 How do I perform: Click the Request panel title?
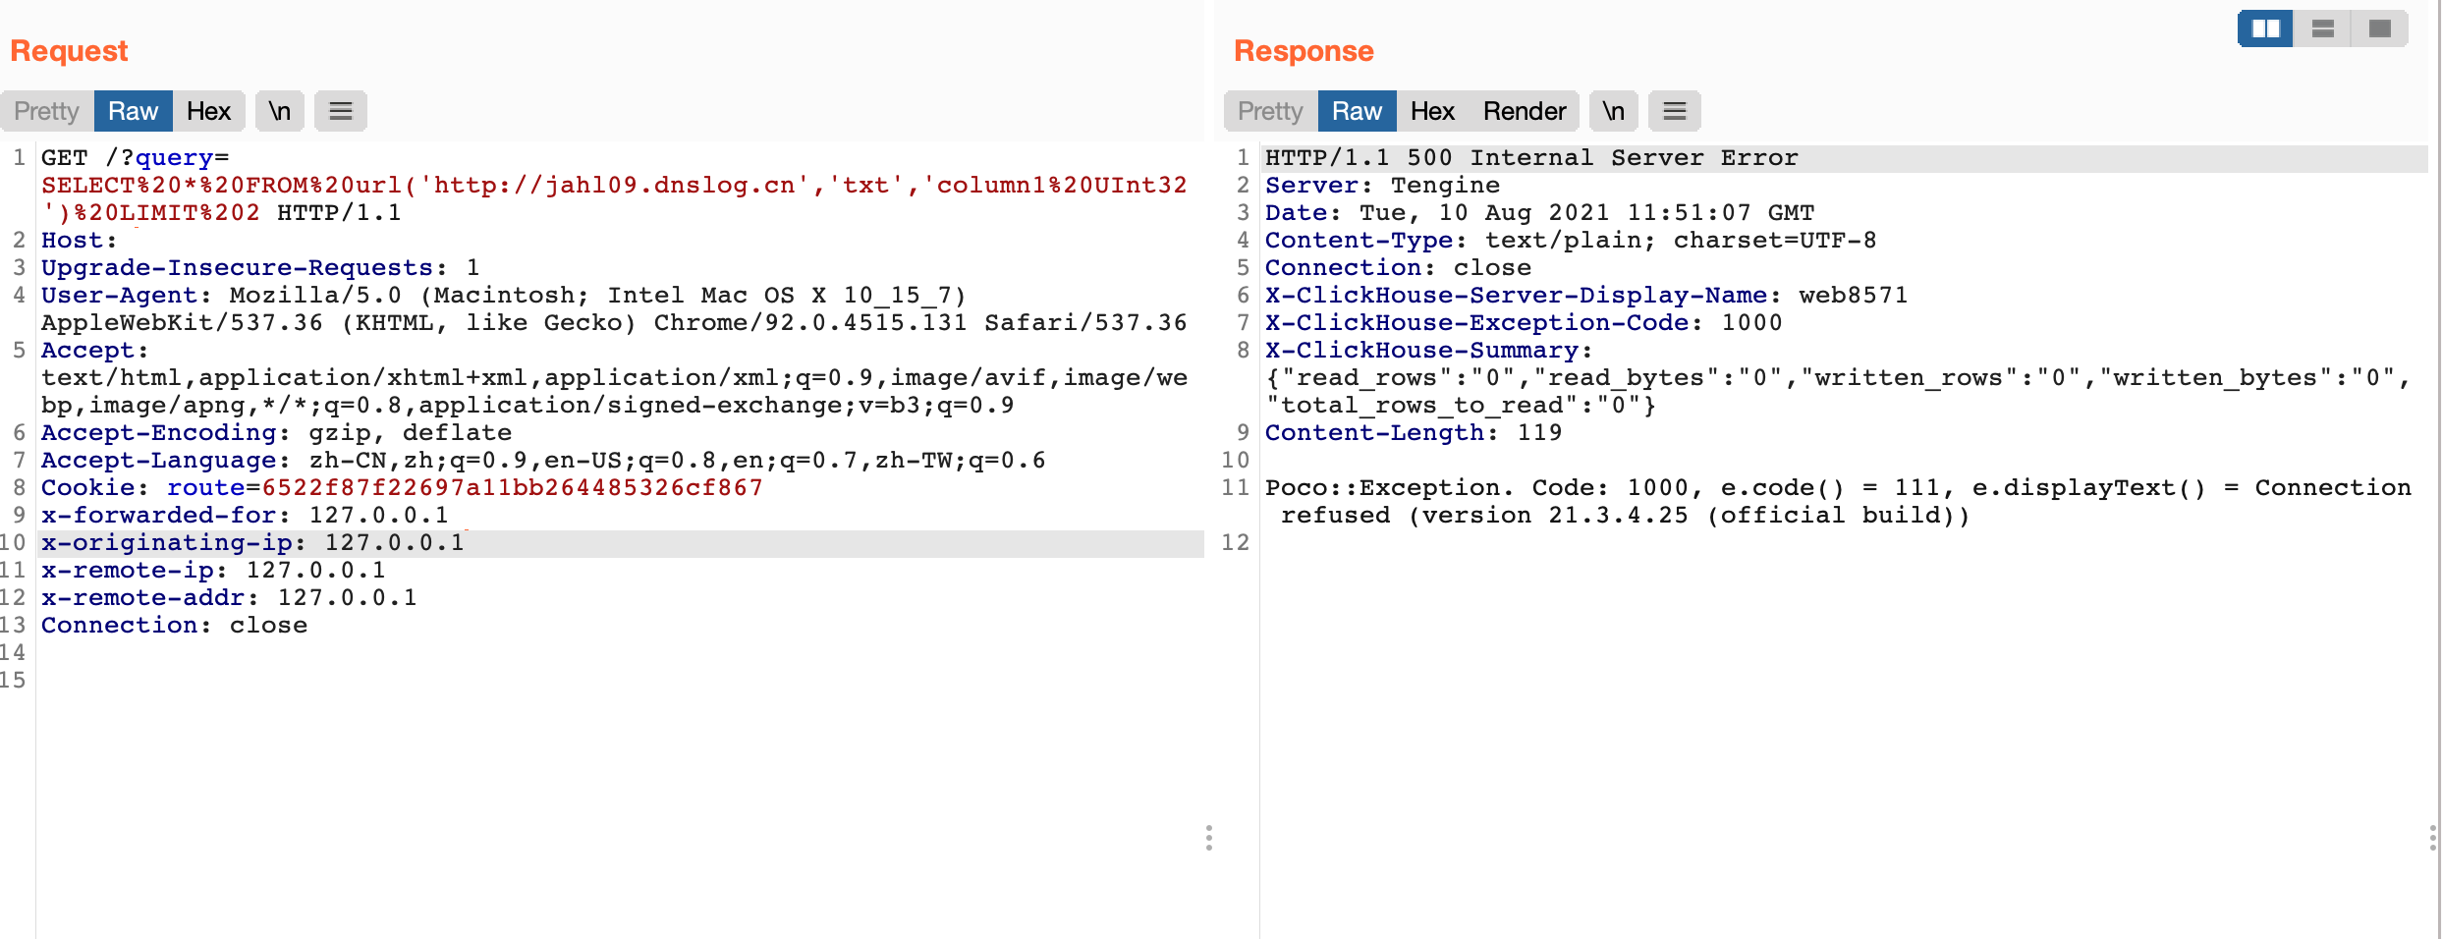point(69,51)
